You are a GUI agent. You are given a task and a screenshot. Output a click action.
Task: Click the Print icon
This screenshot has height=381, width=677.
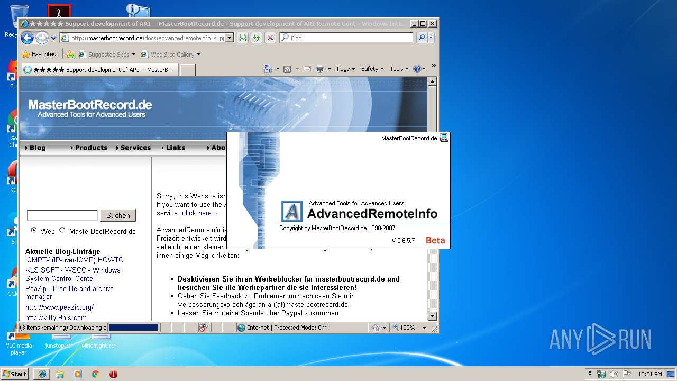(320, 69)
